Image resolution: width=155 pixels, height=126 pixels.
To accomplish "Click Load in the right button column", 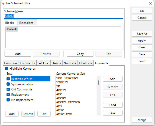I will 142,61.
